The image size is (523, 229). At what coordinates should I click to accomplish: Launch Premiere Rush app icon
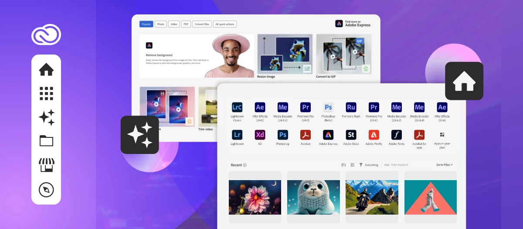click(351, 107)
